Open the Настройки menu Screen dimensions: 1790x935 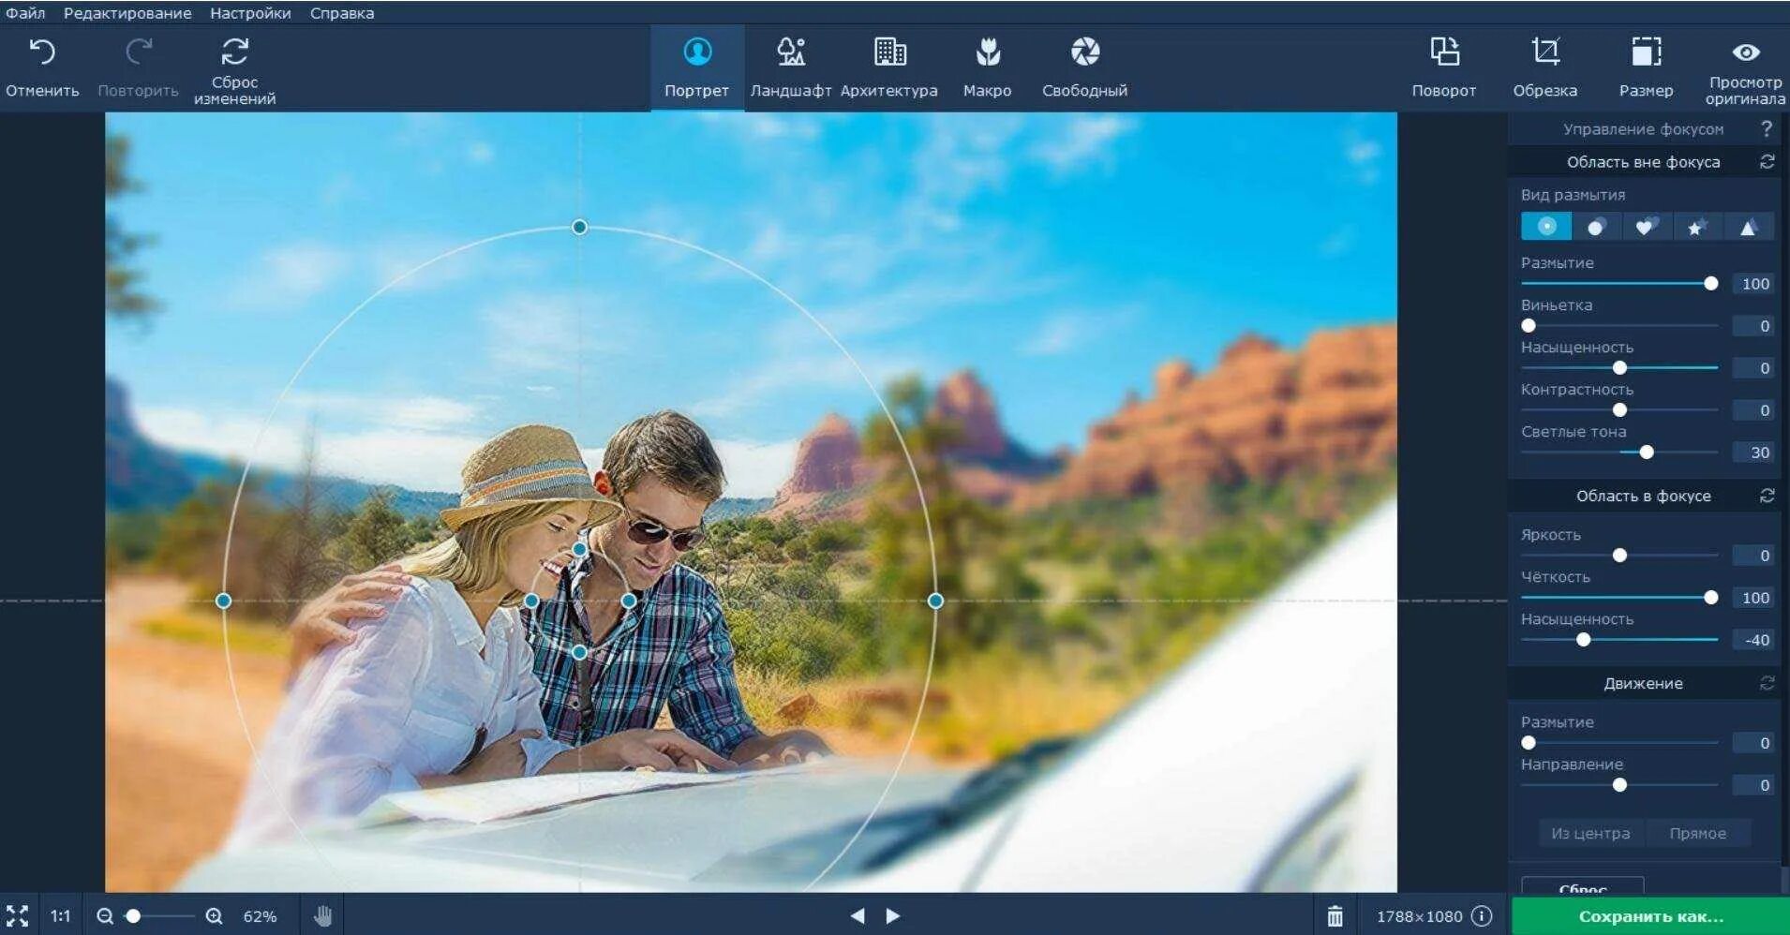coord(250,13)
